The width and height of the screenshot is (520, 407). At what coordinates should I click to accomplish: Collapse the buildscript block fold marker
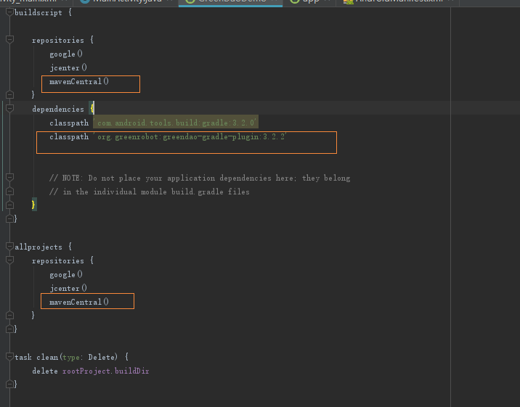(9, 12)
